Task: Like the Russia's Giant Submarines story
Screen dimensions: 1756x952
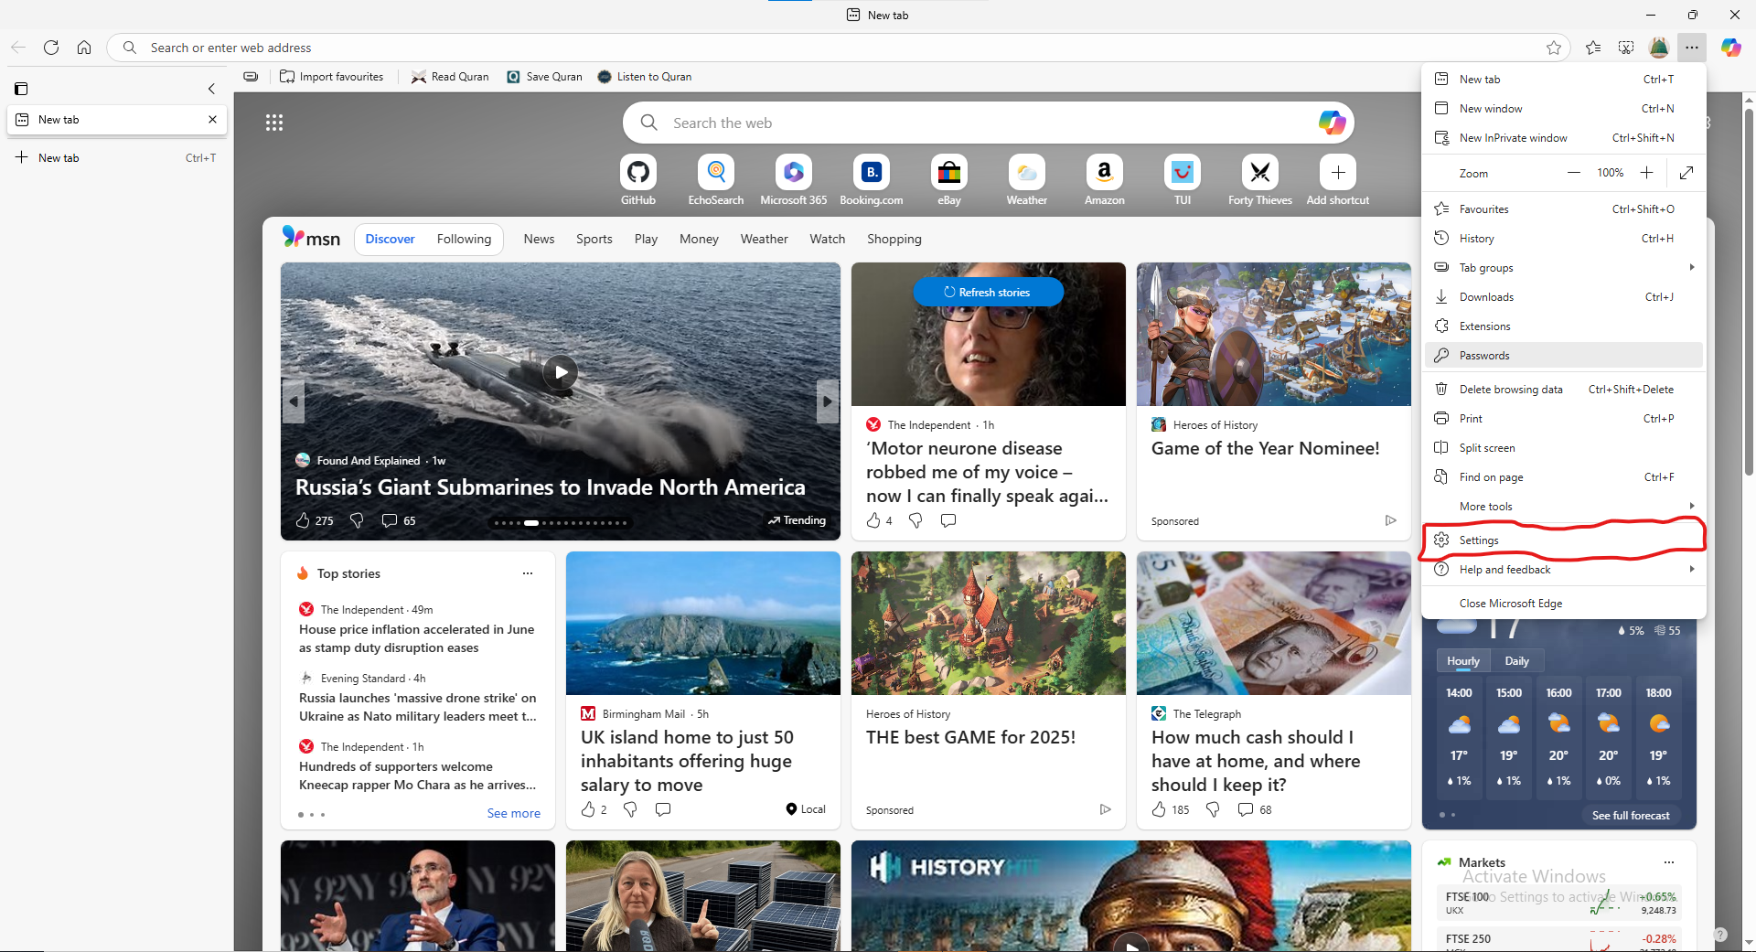Action: (304, 520)
